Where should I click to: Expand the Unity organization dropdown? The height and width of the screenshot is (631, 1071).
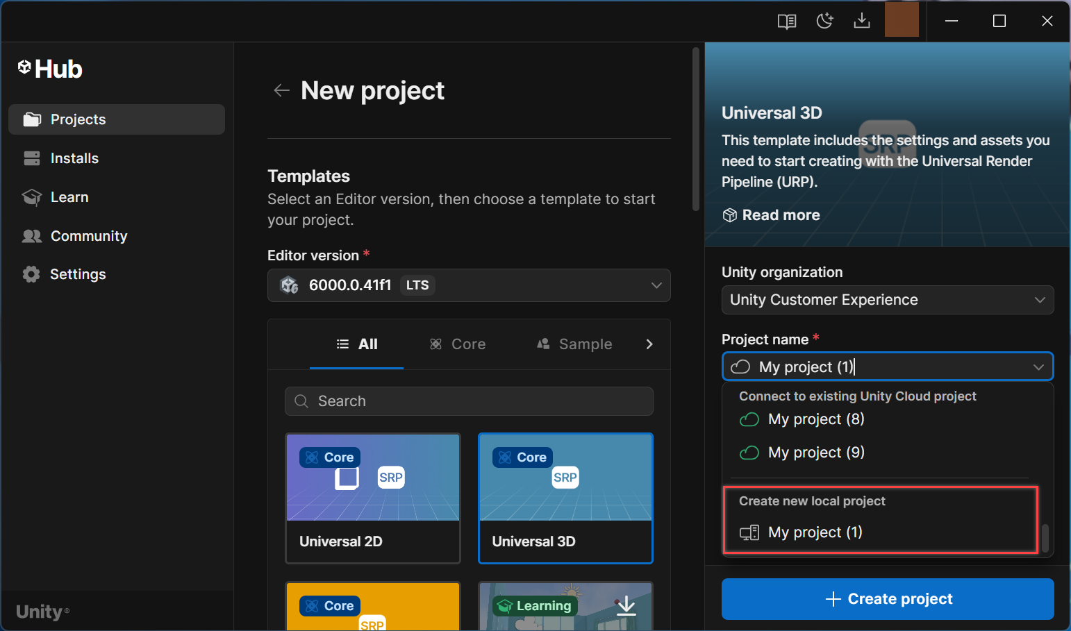887,300
